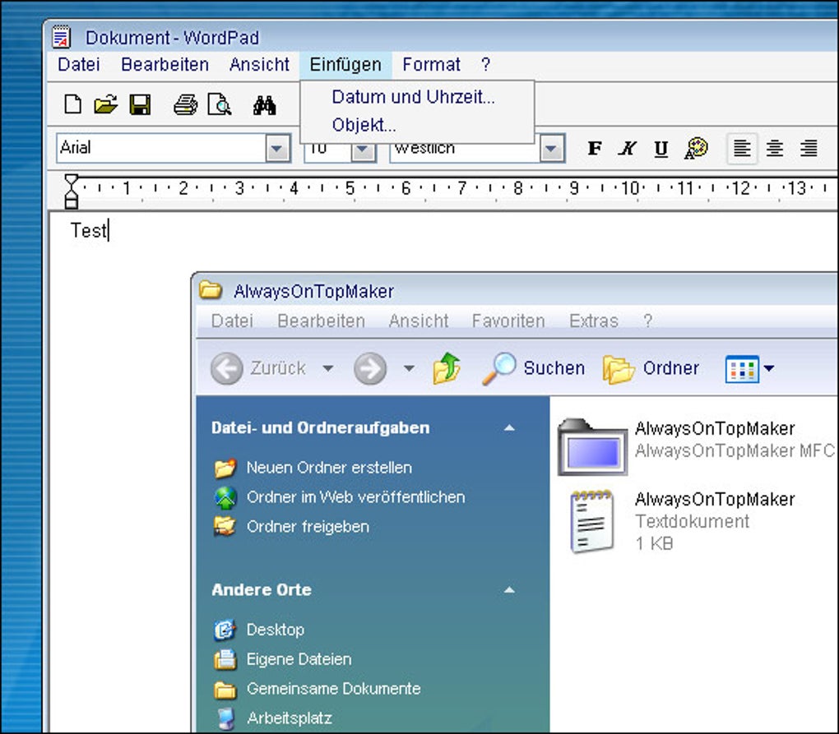Open Eigene Dateien in Andere Orte
The width and height of the screenshot is (839, 734).
pyautogui.click(x=299, y=659)
